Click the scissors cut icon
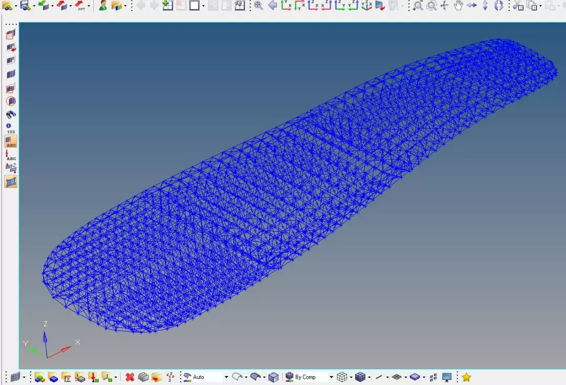The height and width of the screenshot is (385, 566). click(x=518, y=6)
